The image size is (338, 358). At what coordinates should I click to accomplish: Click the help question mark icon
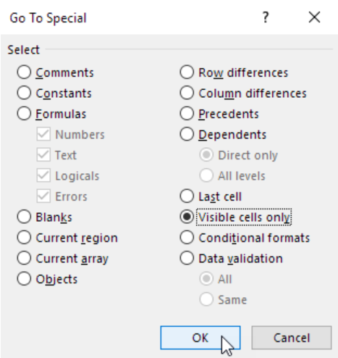point(266,17)
